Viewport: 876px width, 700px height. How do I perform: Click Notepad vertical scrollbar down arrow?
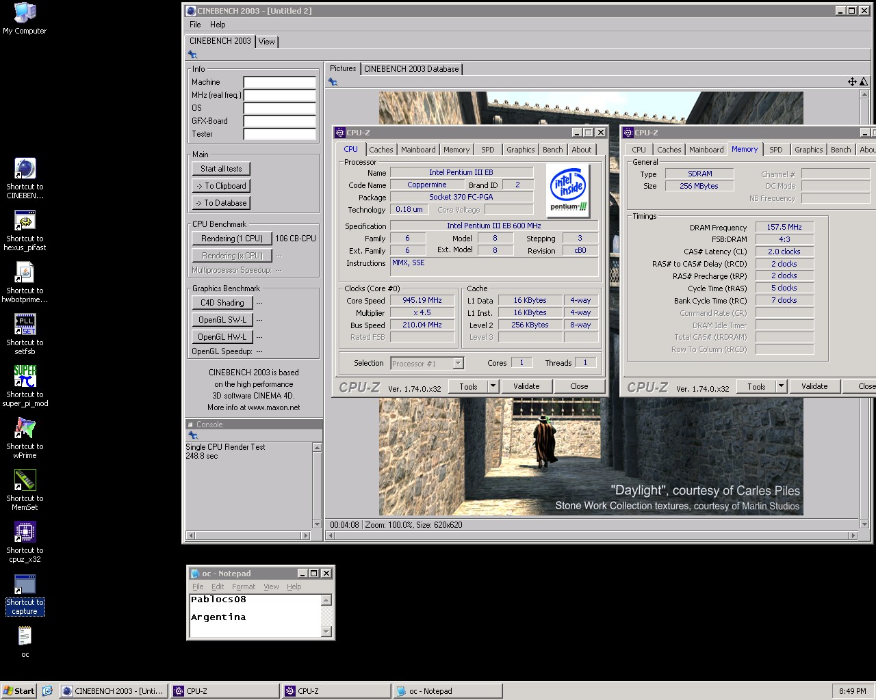(x=326, y=632)
